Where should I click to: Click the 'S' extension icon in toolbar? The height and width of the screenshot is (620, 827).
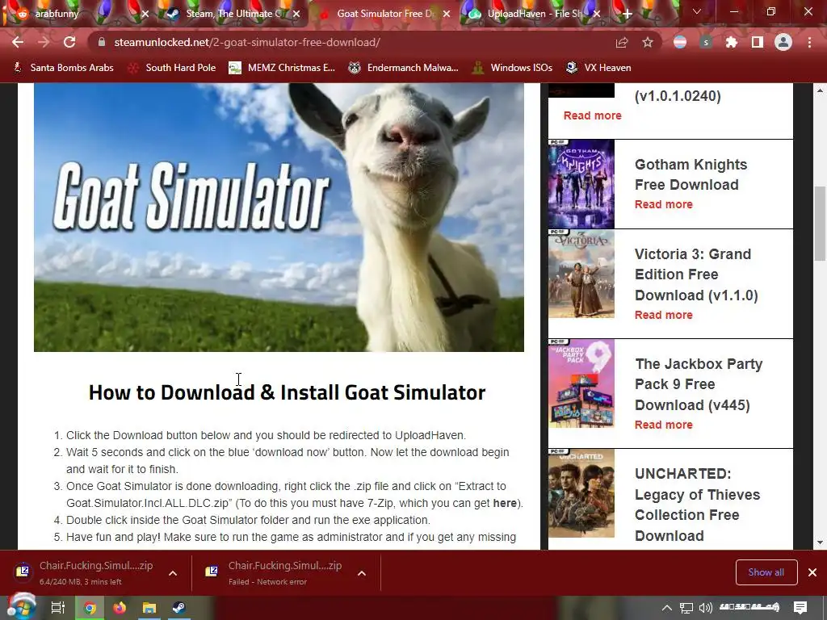pos(706,43)
